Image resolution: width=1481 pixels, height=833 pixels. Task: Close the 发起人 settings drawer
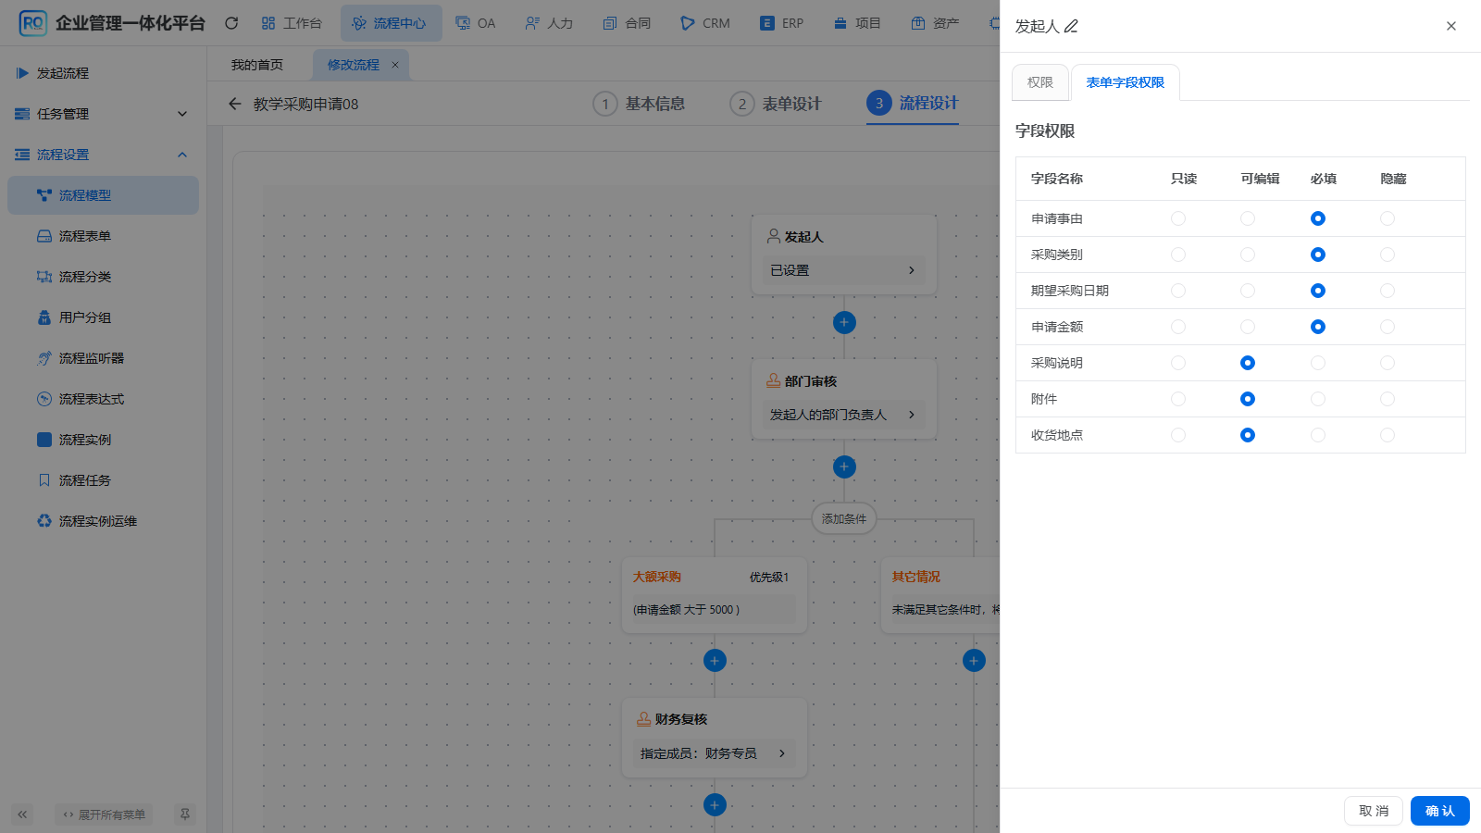[1451, 26]
